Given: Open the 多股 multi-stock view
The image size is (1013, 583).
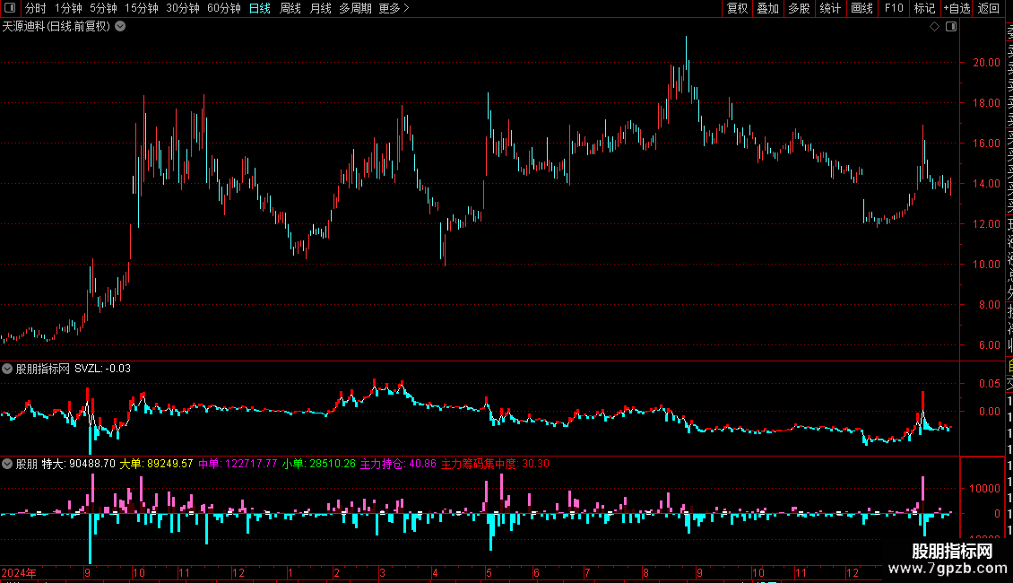Looking at the screenshot, I should point(799,8).
